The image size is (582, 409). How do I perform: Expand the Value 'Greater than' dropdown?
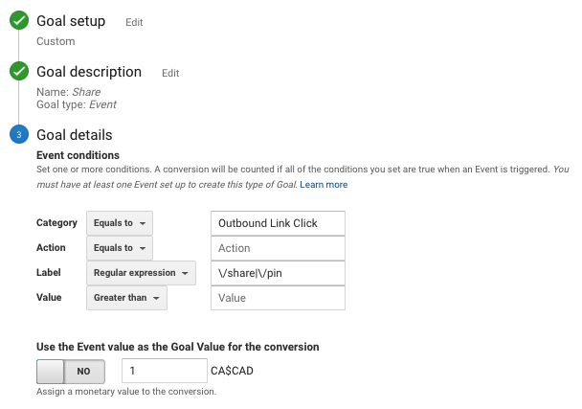pyautogui.click(x=126, y=298)
